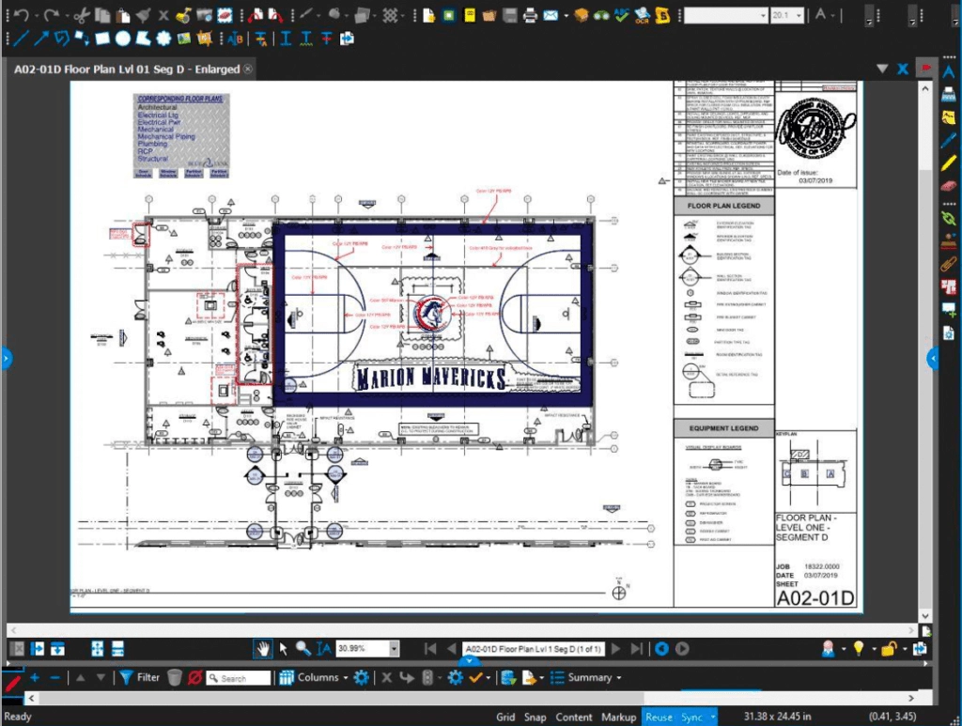This screenshot has height=726, width=962.
Task: Click the page number navigation field
Action: 533,649
